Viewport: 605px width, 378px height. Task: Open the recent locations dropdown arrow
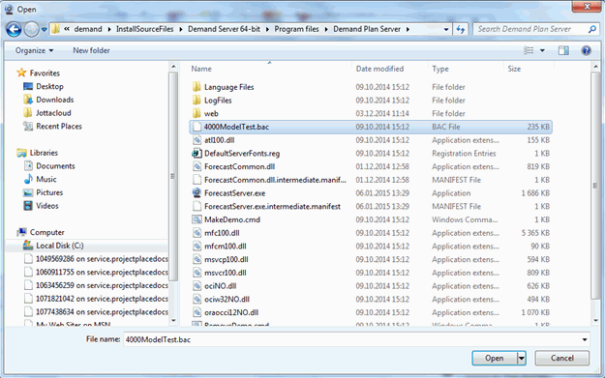point(44,29)
